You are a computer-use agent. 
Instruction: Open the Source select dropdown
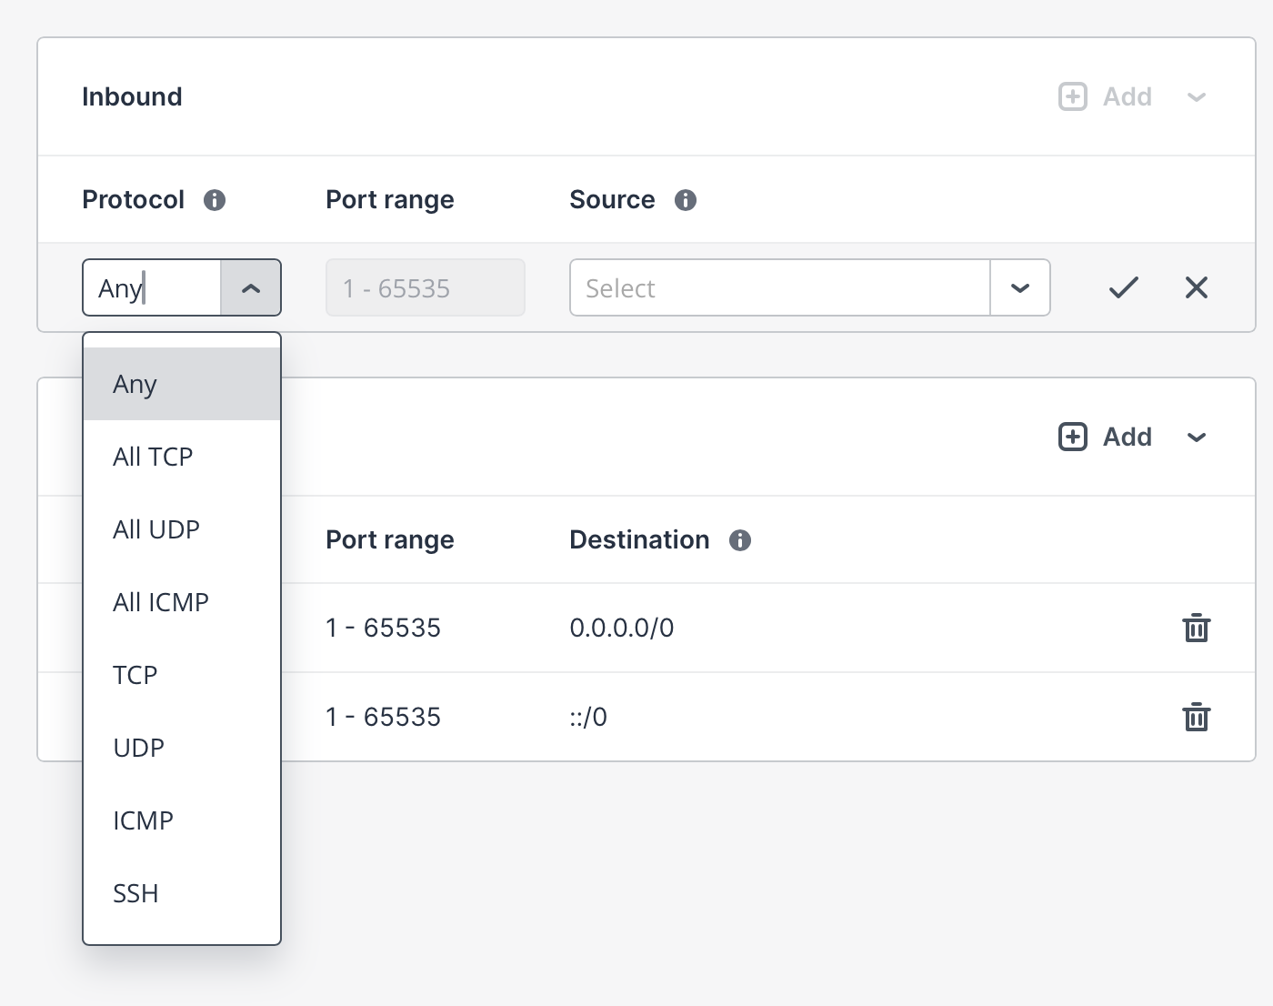tap(1019, 288)
